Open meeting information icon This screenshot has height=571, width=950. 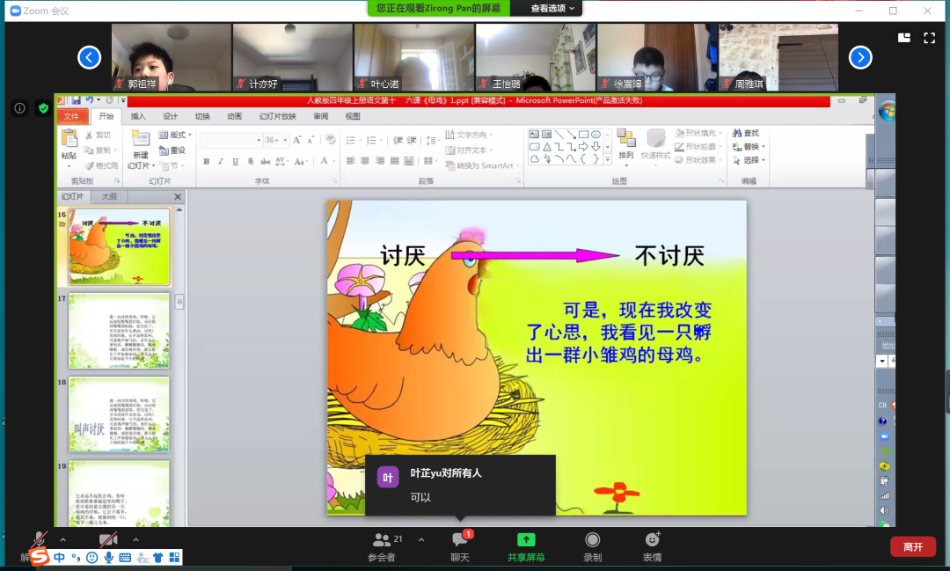coord(19,108)
